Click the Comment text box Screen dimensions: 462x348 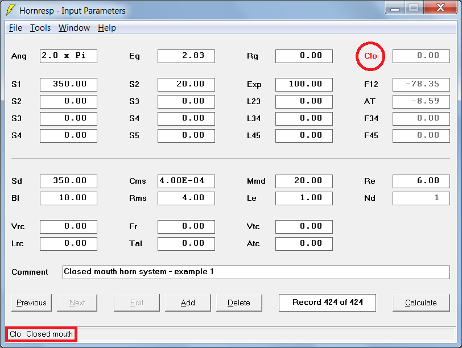click(256, 272)
